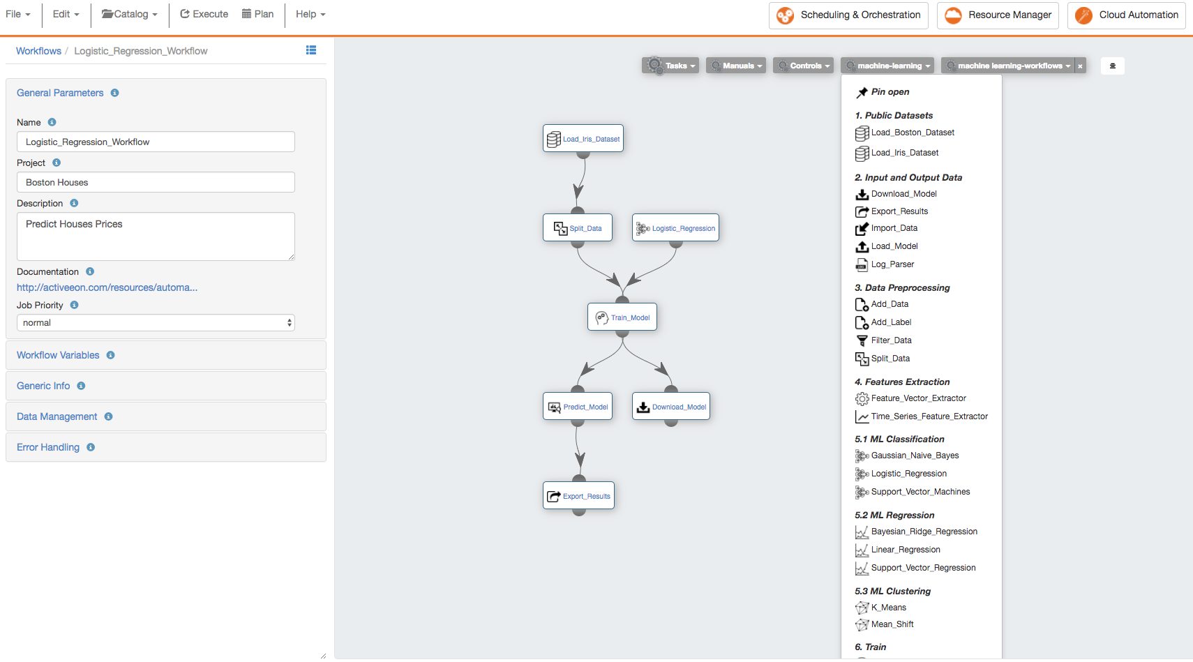Click the Split_Data palette icon

coord(862,359)
